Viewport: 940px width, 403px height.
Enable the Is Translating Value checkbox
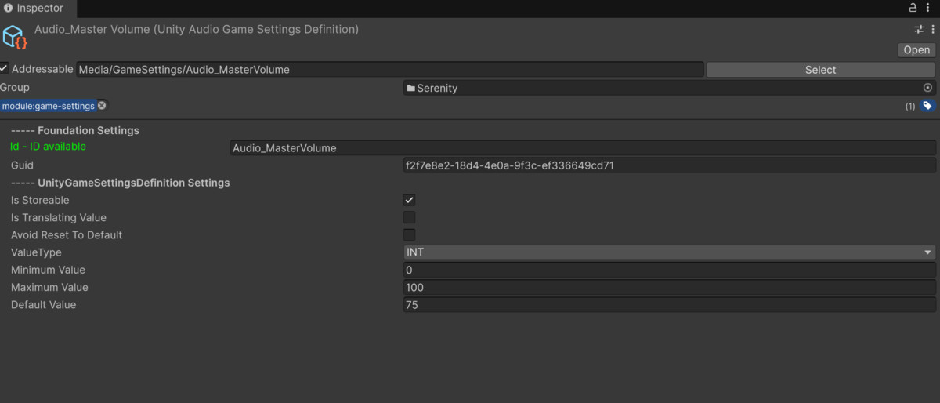pyautogui.click(x=409, y=217)
